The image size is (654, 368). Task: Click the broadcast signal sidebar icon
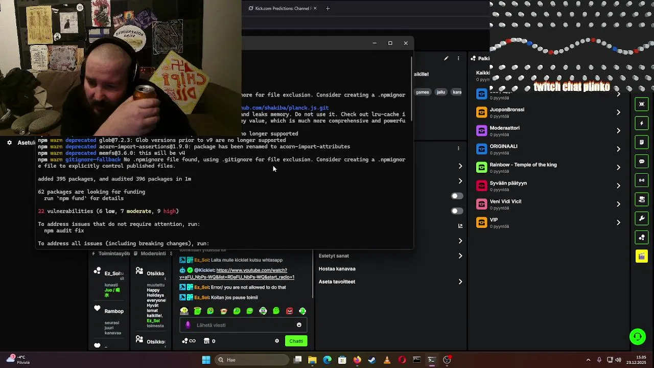click(x=642, y=180)
